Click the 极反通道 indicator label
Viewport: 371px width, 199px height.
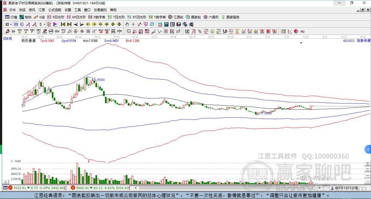29,41
